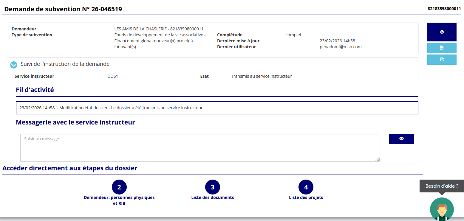Click the step 3 circle
Viewport: 464px width, 221px height.
tap(213, 187)
